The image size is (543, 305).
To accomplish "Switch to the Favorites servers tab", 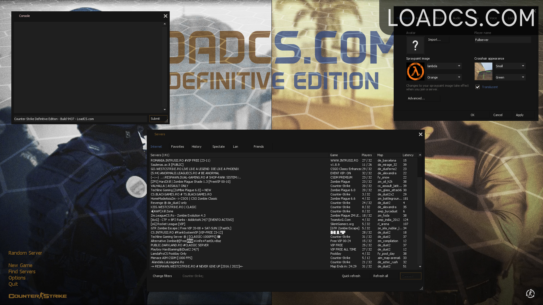I will pos(178,147).
